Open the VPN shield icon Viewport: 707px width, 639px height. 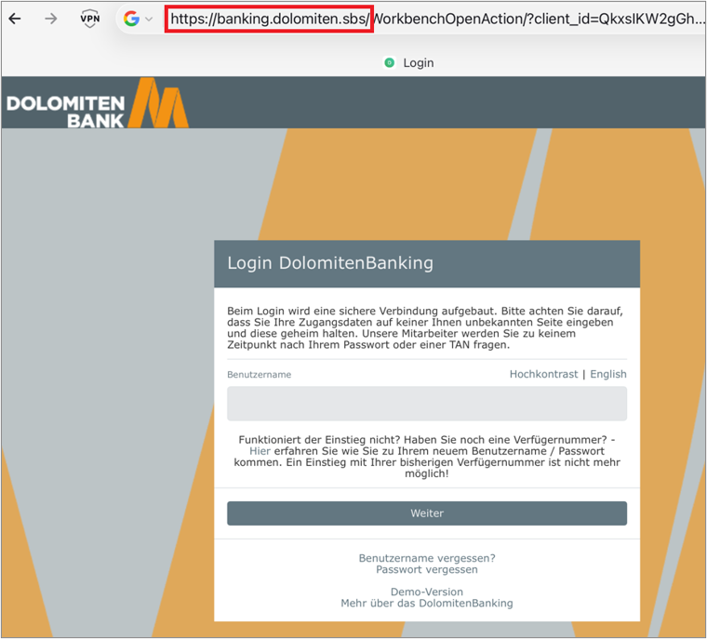coord(89,19)
